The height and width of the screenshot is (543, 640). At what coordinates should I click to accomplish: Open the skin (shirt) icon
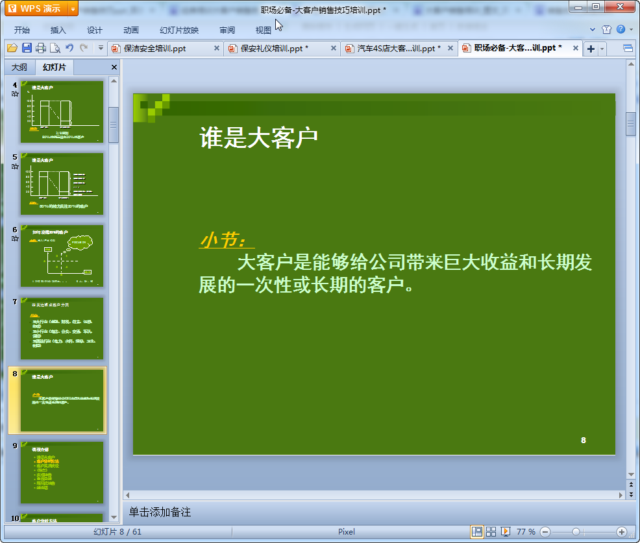(606, 29)
